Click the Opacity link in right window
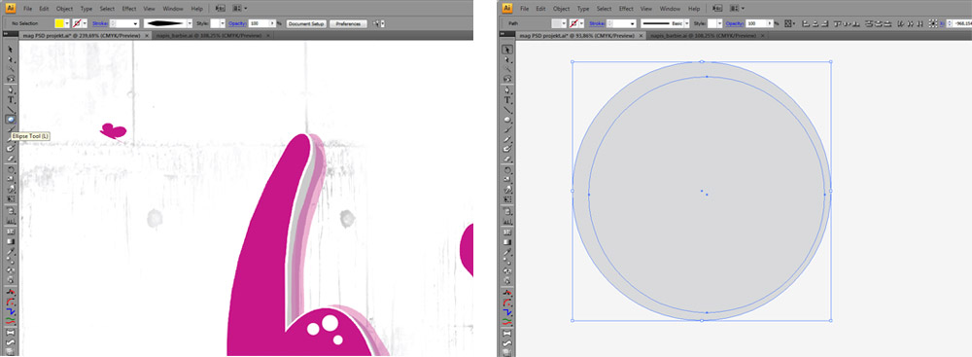Image resolution: width=972 pixels, height=357 pixels. point(734,23)
